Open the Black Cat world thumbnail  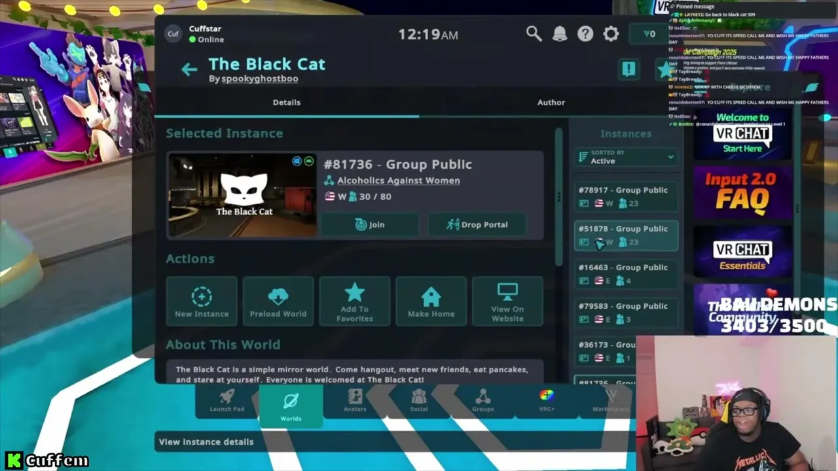click(x=242, y=194)
